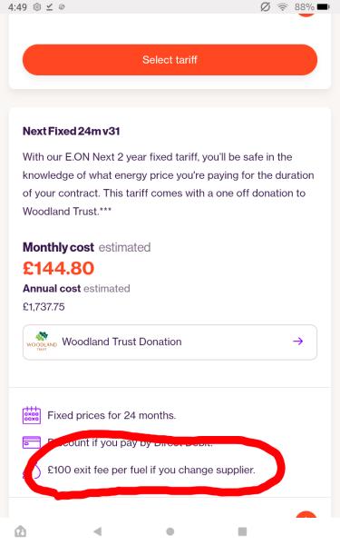The width and height of the screenshot is (340, 545).
Task: Tap the Android back navigation triangle
Action: [x=98, y=531]
